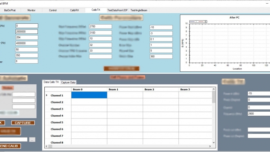Click the start frequency field showing 2700
The height and width of the screenshot is (152, 270).
100,26
